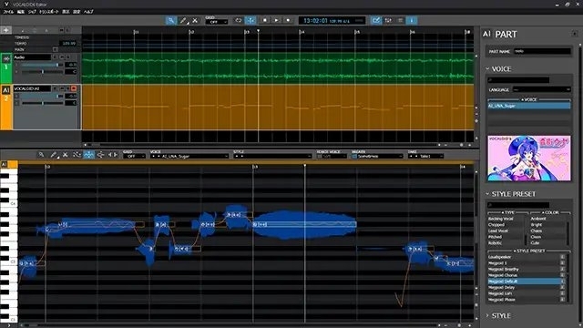The width and height of the screenshot is (583, 328).
Task: Select the pencil draw tool in main toolbar
Action: point(183,20)
